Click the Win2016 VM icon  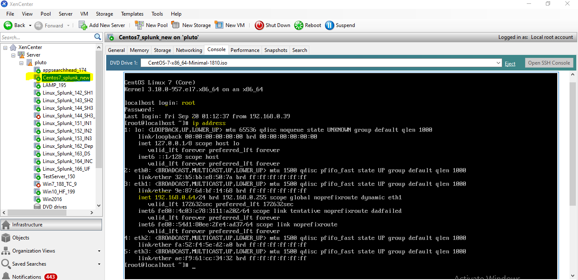pyautogui.click(x=38, y=199)
